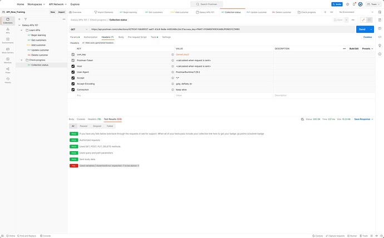Open the Save Response dropdown
Screen dimensions: 384x238
tap(363, 119)
